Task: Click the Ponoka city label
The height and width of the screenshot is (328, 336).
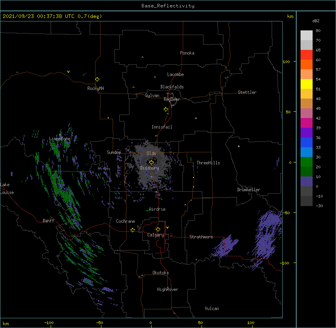Action: point(187,53)
